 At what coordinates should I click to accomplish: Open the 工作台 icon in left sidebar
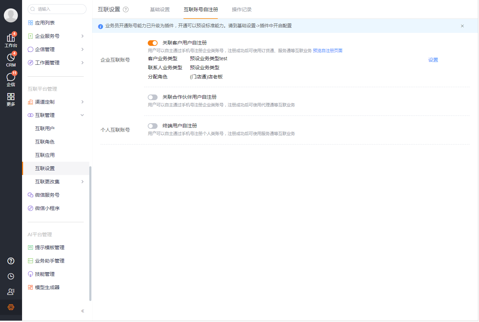click(x=11, y=38)
